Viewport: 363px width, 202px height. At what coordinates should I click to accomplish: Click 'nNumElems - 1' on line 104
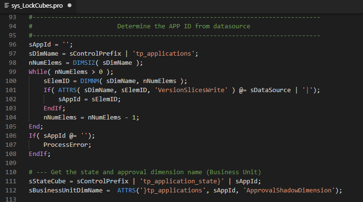pyautogui.click(x=112, y=118)
